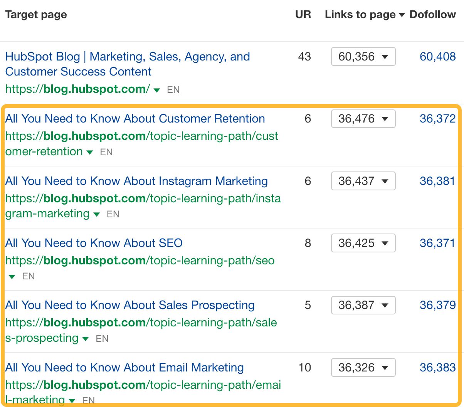This screenshot has width=464, height=410.
Task: Open "All You Need to Know About SEO"
Action: pyautogui.click(x=93, y=243)
